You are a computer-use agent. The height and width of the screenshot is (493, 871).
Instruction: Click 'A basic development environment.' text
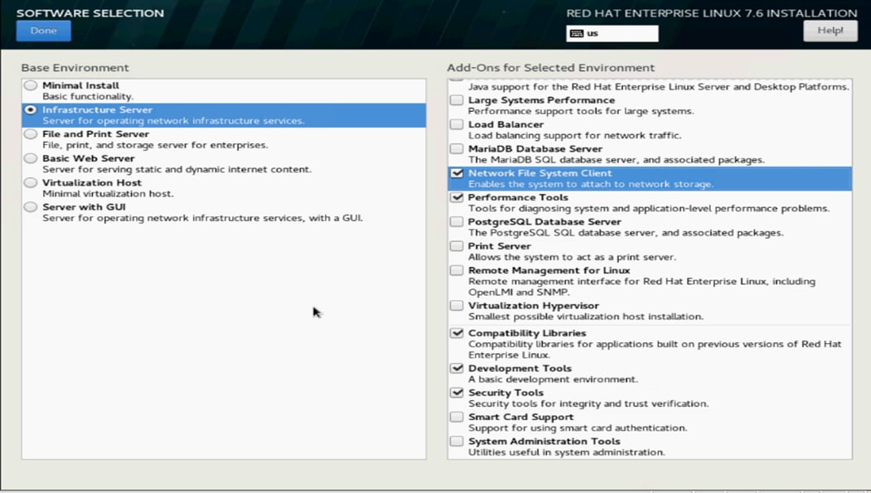554,379
